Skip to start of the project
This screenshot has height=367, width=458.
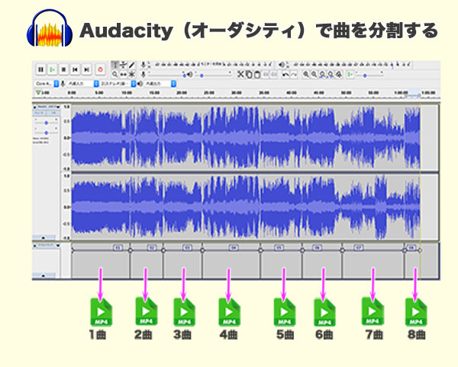pos(75,69)
